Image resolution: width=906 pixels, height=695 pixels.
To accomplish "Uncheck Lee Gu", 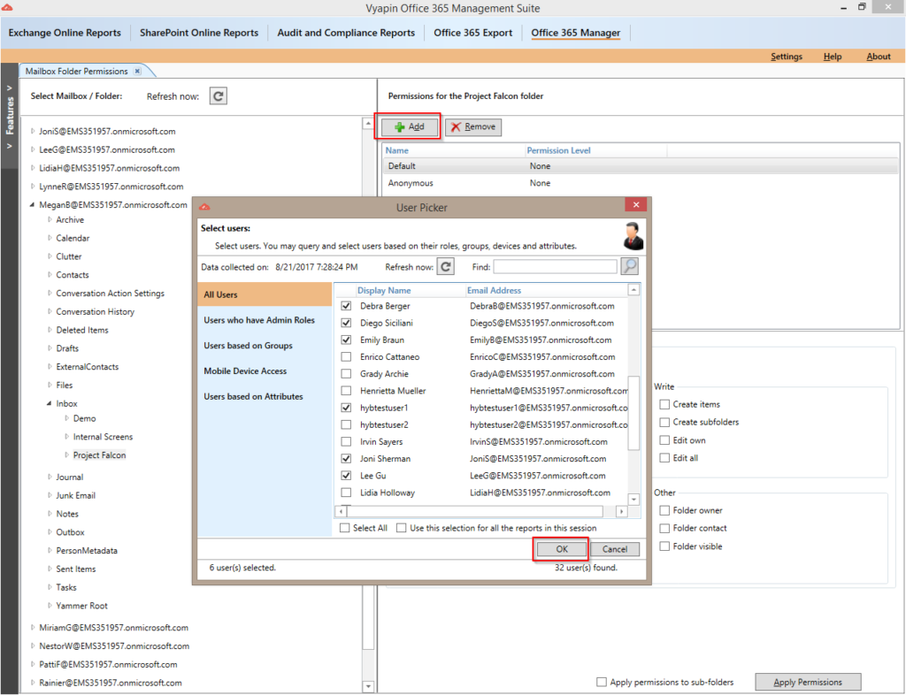I will pos(346,476).
